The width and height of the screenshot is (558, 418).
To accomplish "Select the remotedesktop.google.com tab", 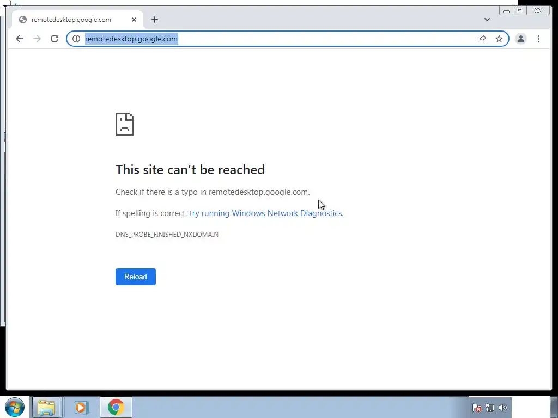I will pyautogui.click(x=77, y=20).
